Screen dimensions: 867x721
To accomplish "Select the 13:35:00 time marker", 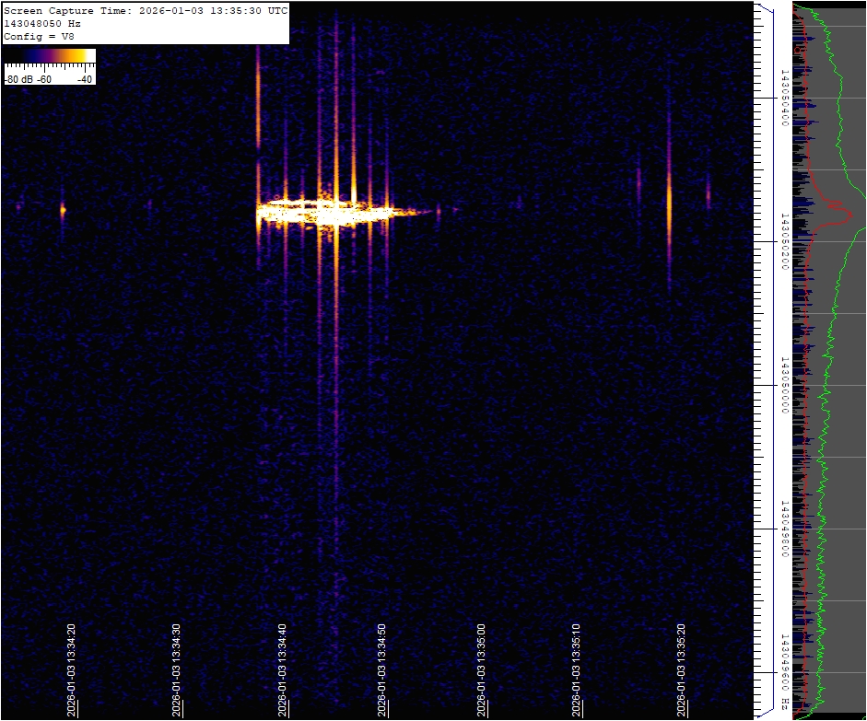I will [x=481, y=669].
